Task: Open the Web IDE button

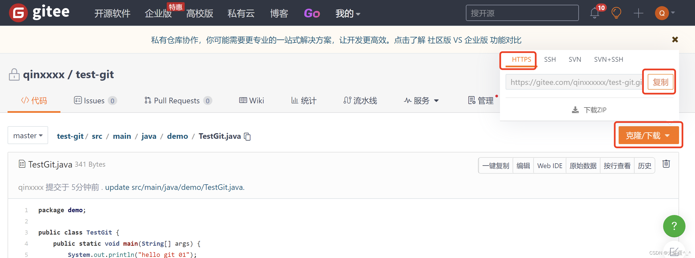Action: (550, 166)
